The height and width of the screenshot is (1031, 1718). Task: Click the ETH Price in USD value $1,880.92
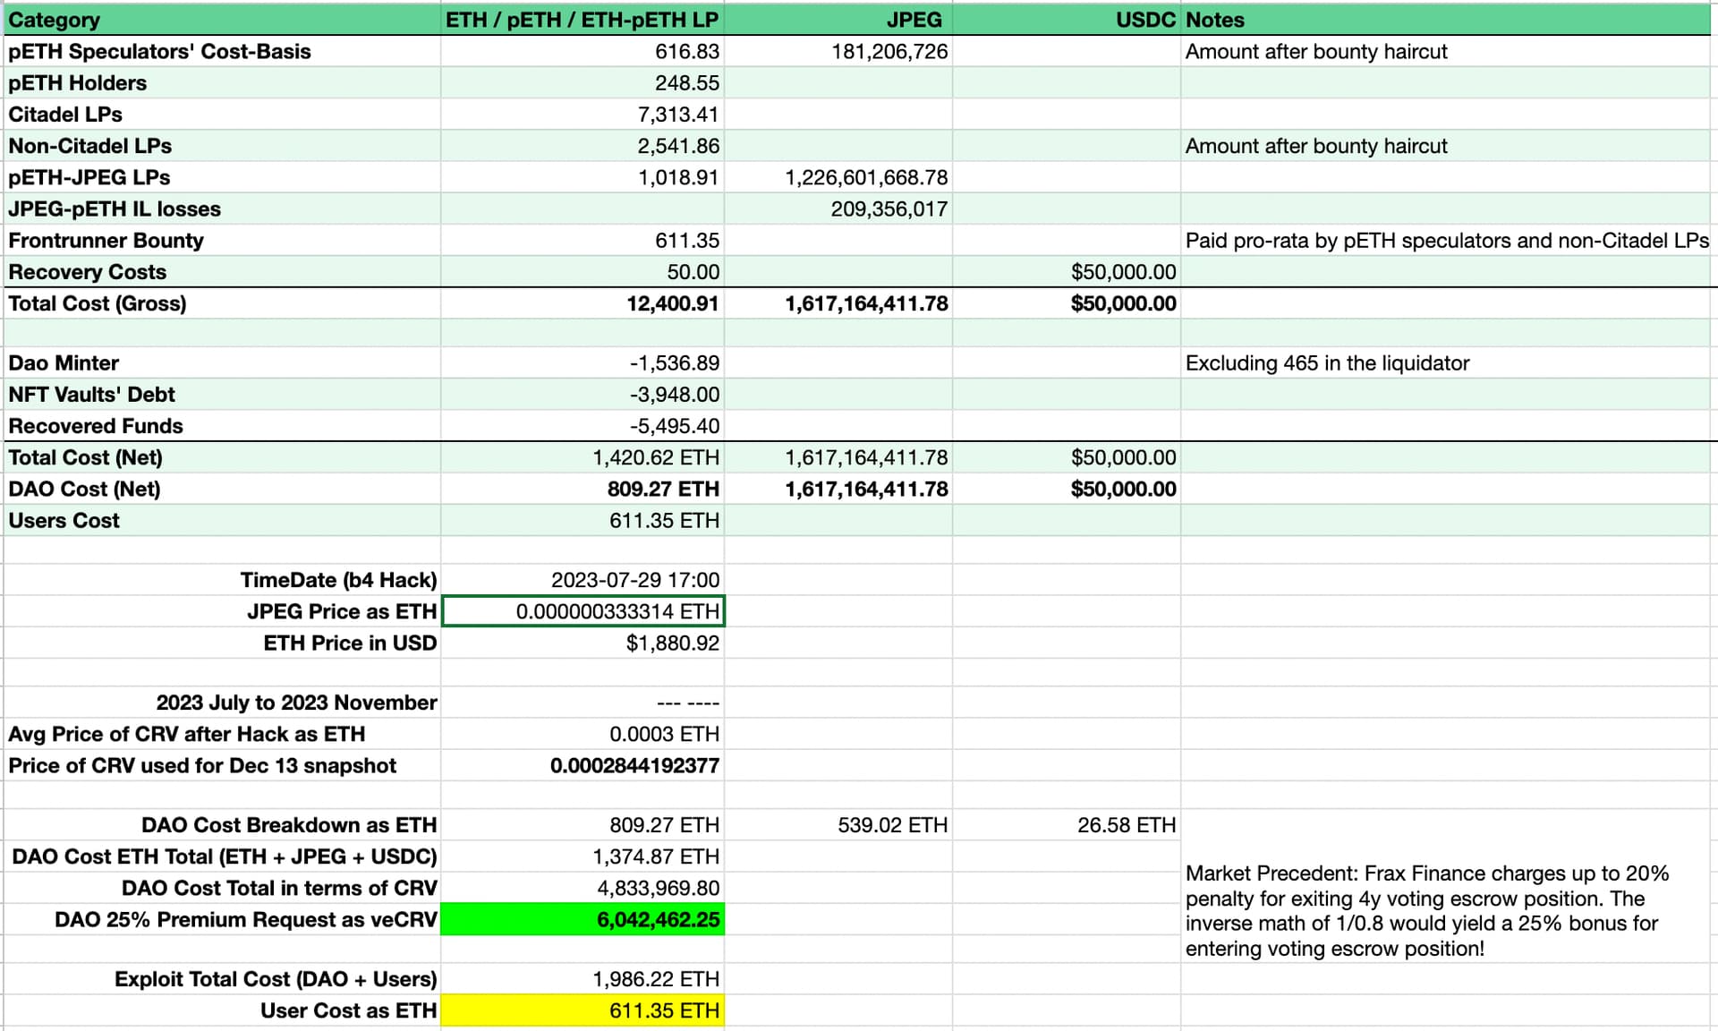point(583,643)
